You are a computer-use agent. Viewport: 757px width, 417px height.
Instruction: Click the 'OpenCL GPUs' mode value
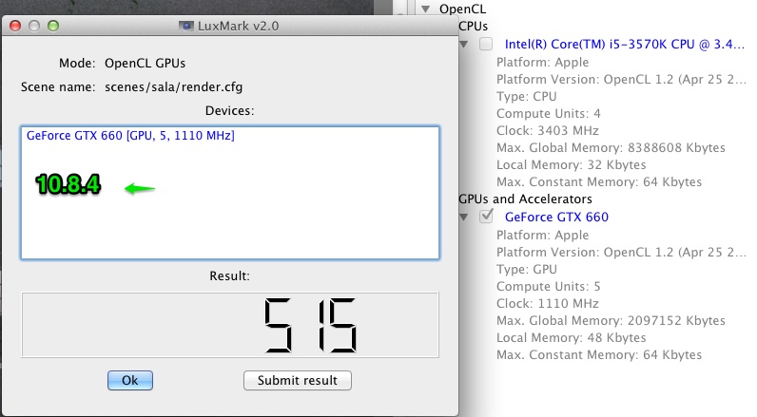(145, 63)
